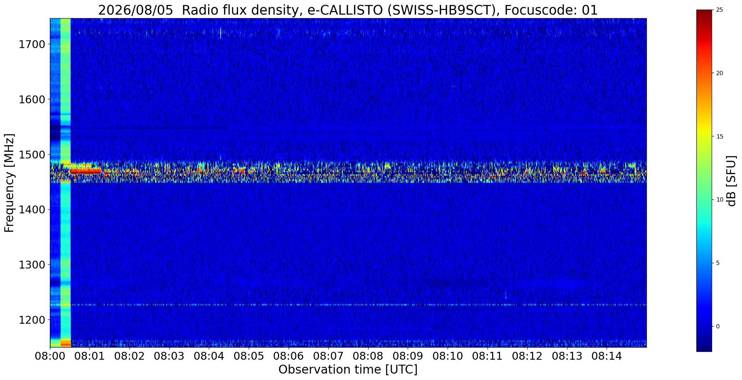The height and width of the screenshot is (380, 742).
Task: Click the red burst near 08:01 at 1470 MHz
Action: pyautogui.click(x=86, y=171)
